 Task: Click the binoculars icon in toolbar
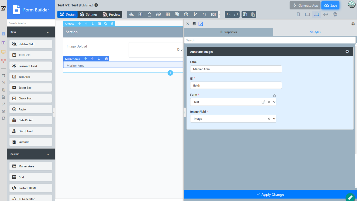[x=159, y=15]
